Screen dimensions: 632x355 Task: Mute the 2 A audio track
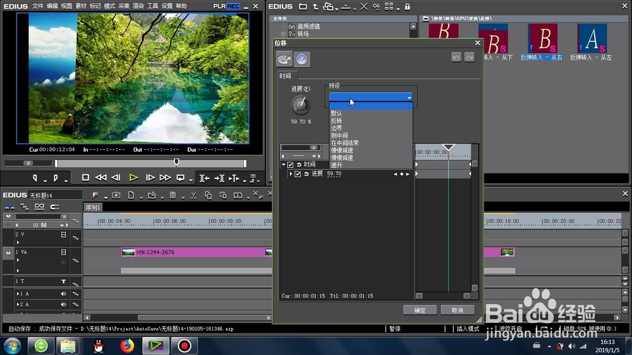pyautogui.click(x=63, y=304)
